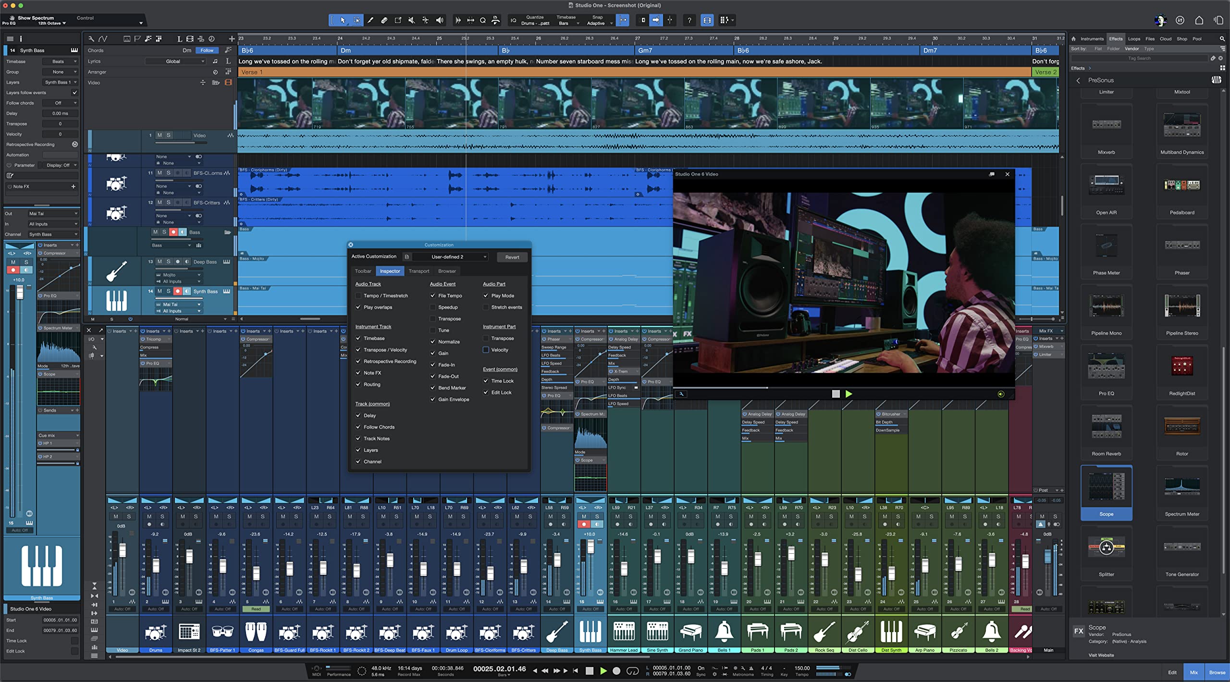Enable the Velocity checkbox under Instrument Part

(x=486, y=350)
